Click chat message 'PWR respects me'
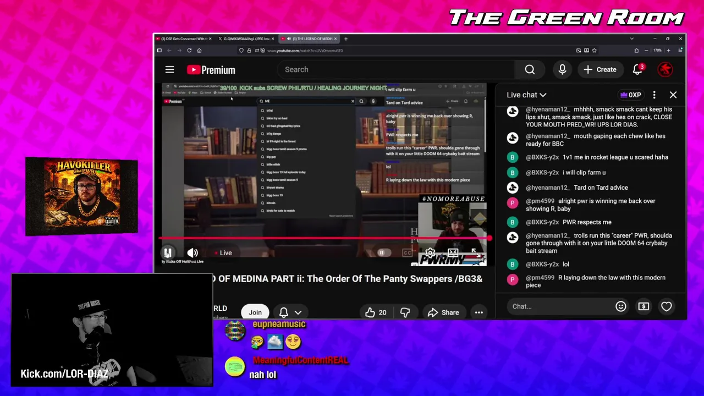 pos(587,222)
